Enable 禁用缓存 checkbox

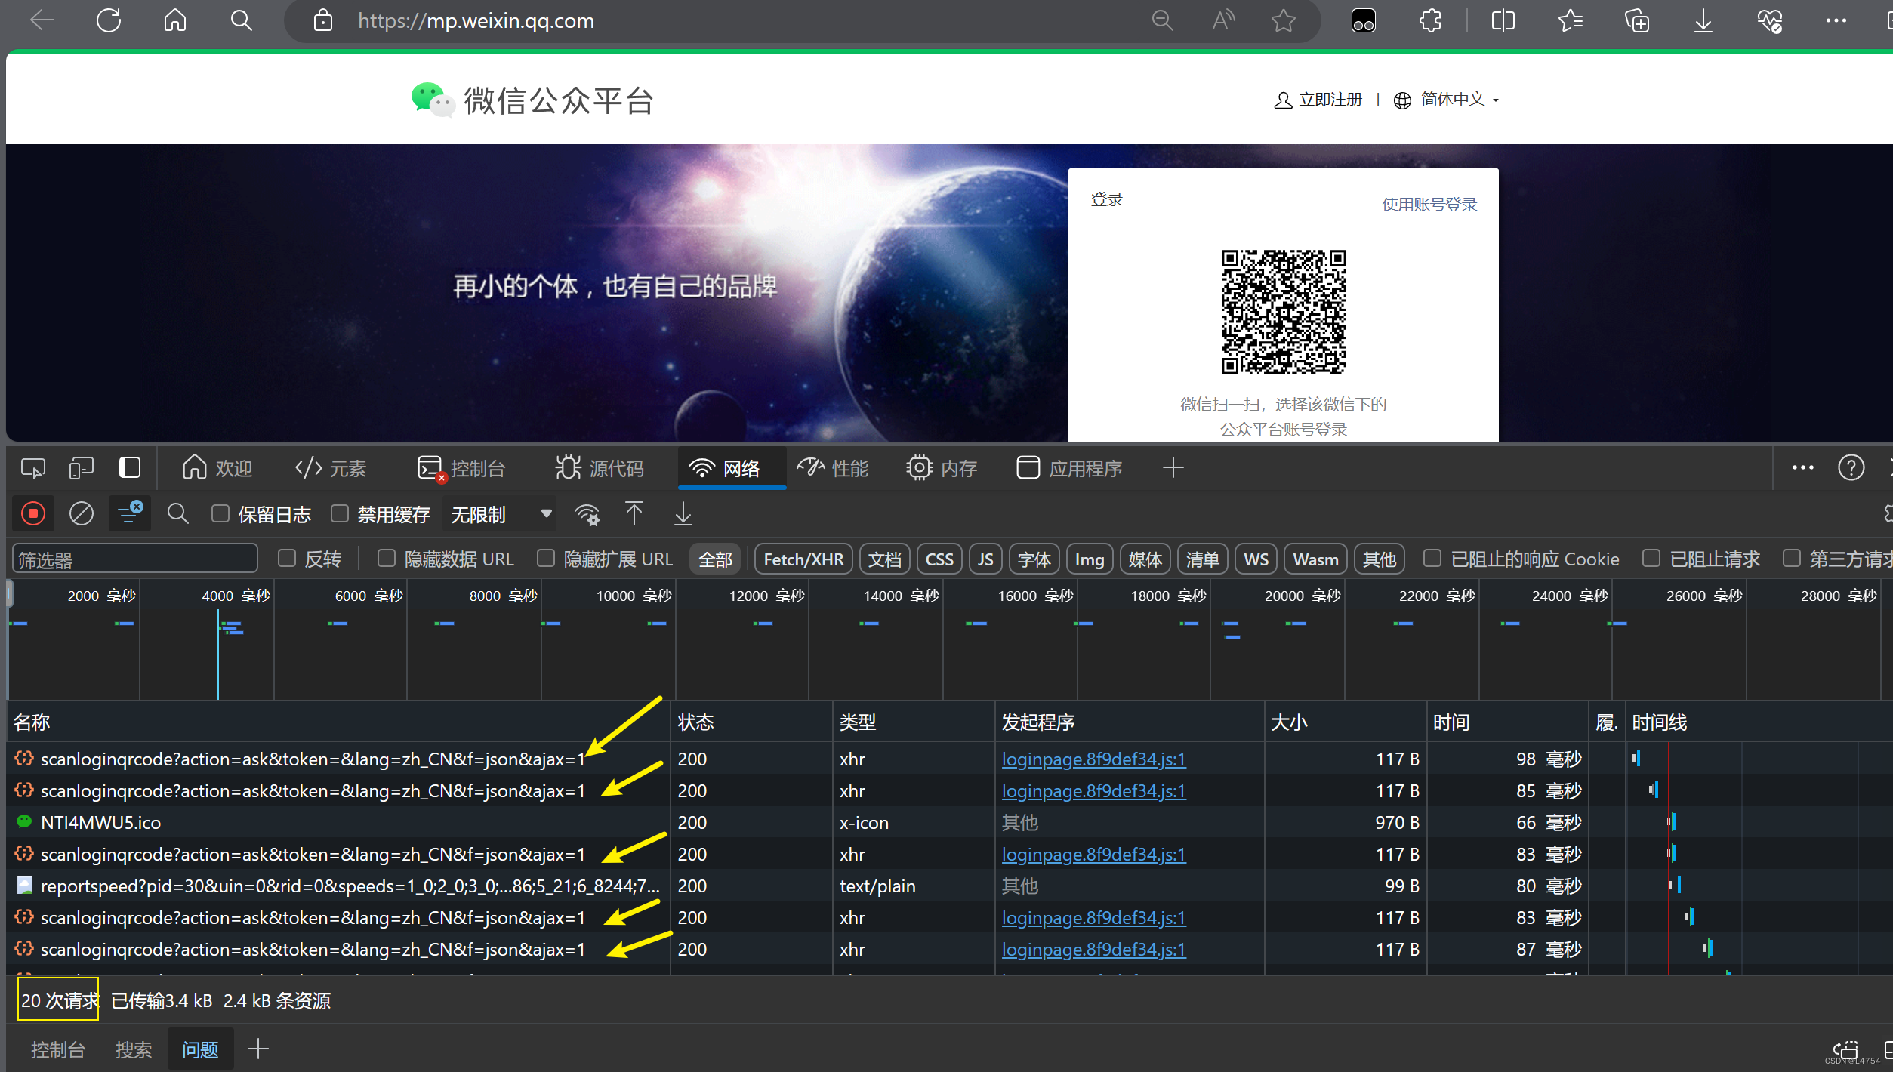coord(340,514)
